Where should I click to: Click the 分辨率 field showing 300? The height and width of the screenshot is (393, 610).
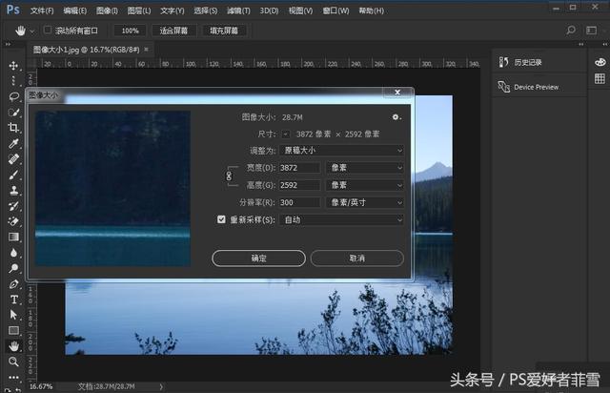[x=299, y=202]
